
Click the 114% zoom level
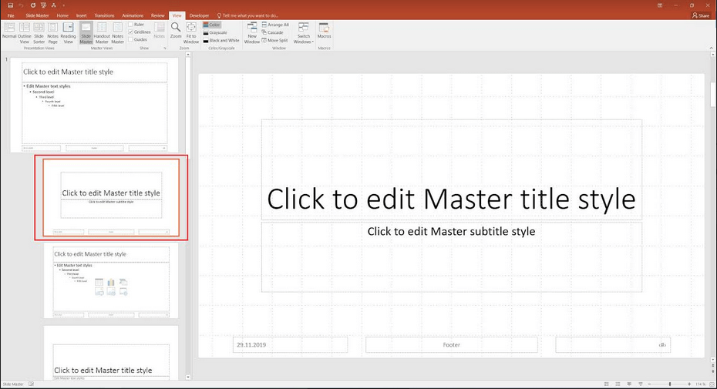pyautogui.click(x=701, y=384)
